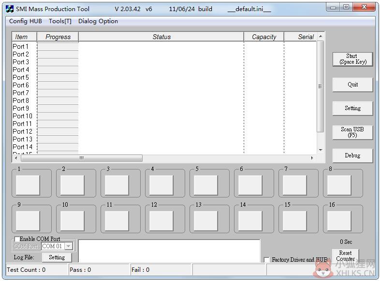Click the port list scroll-up arrow

coord(321,36)
